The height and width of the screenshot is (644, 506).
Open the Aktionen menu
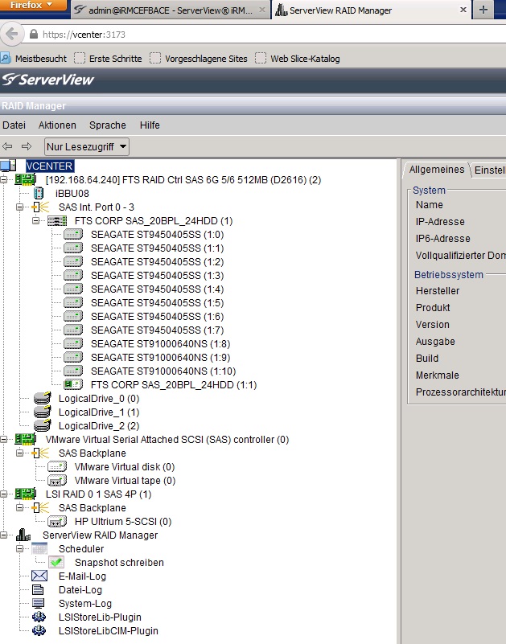(x=57, y=125)
